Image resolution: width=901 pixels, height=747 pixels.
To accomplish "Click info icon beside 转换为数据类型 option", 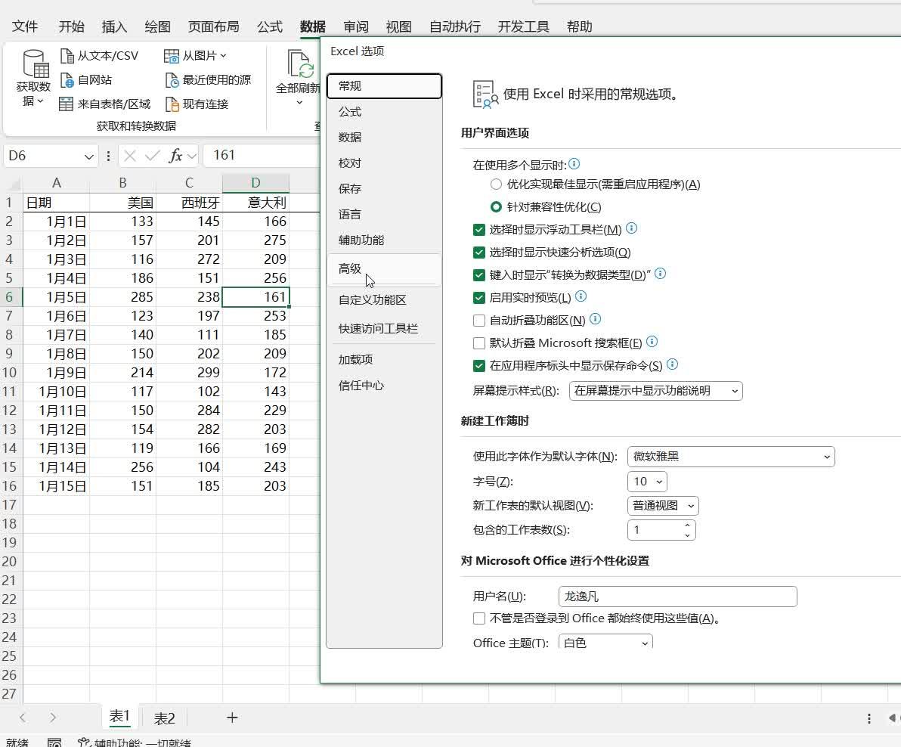I will click(660, 274).
